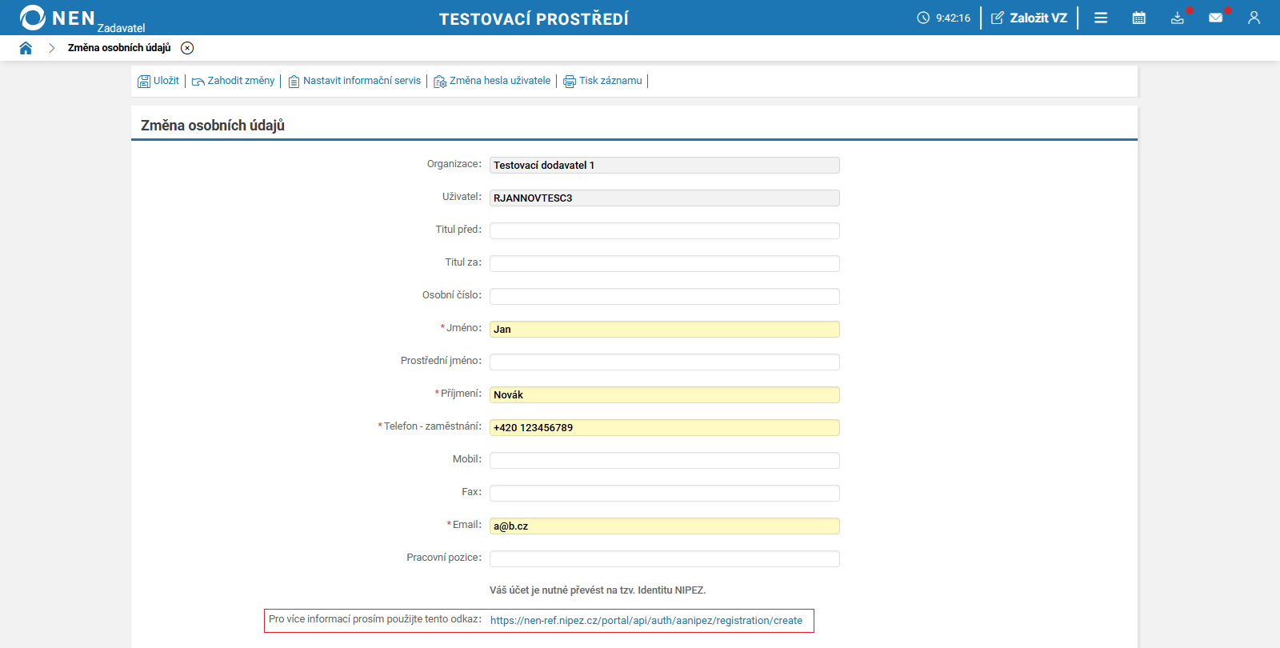Image resolution: width=1280 pixels, height=648 pixels.
Task: Focus the Titul za field
Action: click(665, 263)
